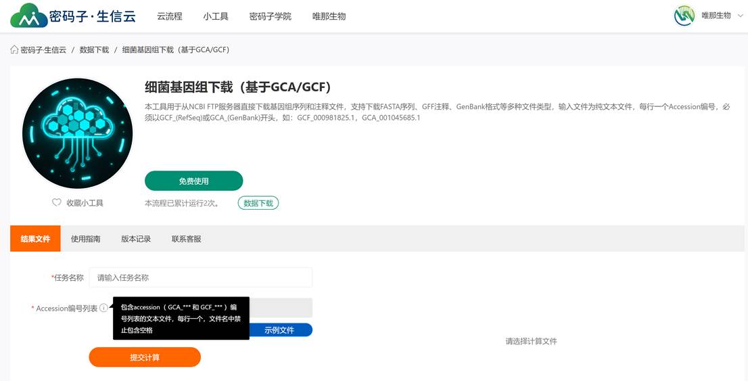Click the info icon beside Accession编号列表
This screenshot has width=748, height=381.
click(x=103, y=308)
